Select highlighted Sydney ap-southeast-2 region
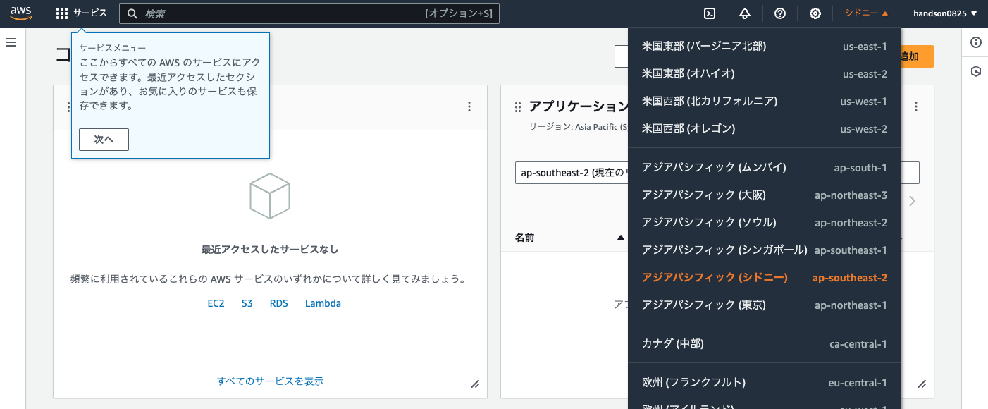The image size is (988, 409). 765,278
